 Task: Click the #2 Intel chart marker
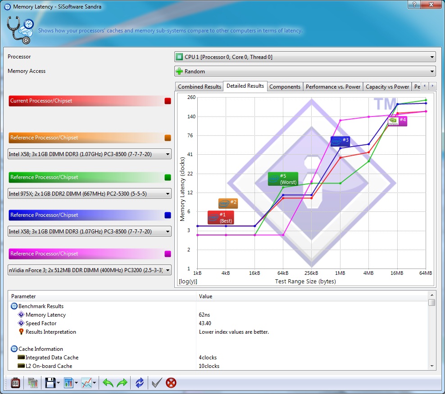point(228,203)
